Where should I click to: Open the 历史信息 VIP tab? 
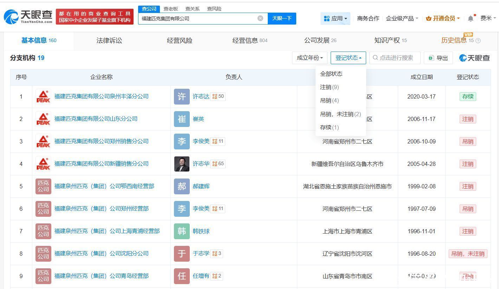[458, 41]
